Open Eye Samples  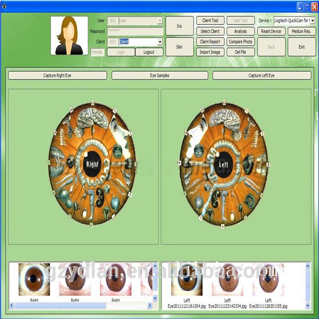tap(159, 75)
